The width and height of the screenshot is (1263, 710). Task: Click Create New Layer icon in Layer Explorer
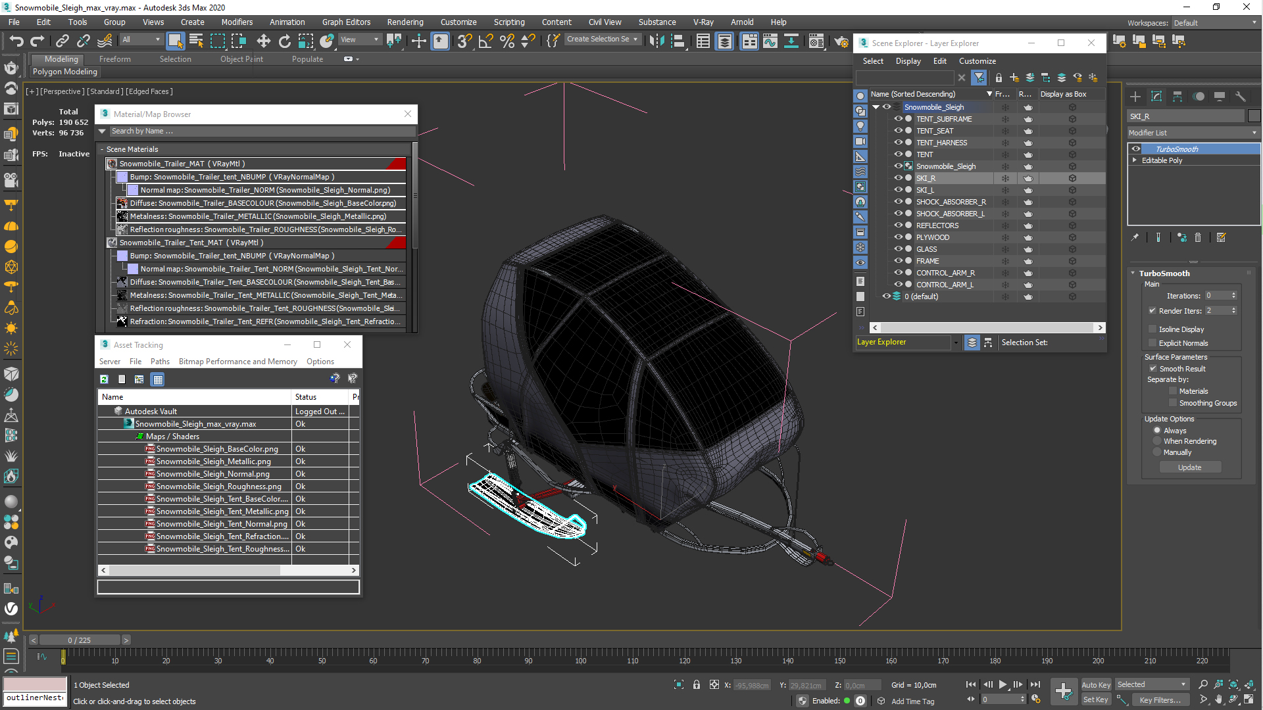[x=1014, y=78]
